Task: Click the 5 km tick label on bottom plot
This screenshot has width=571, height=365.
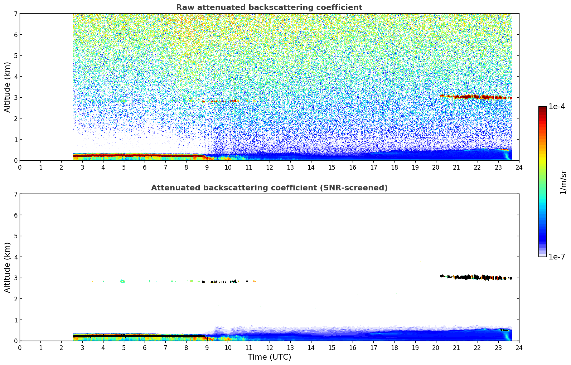Action: click(15, 236)
